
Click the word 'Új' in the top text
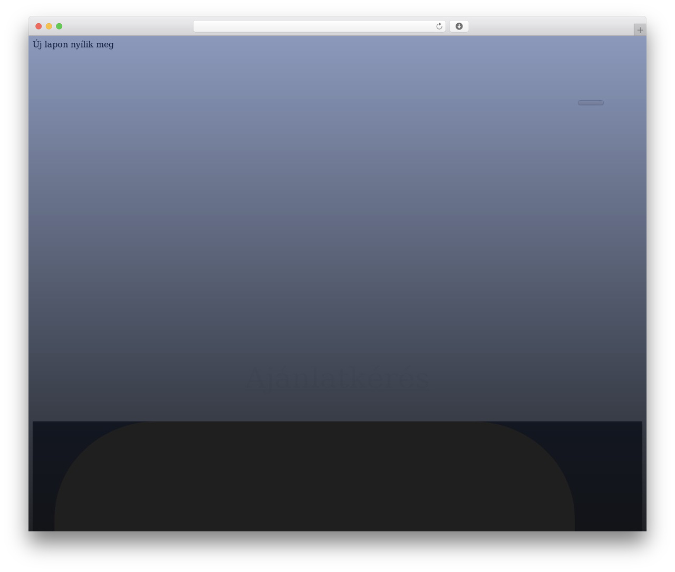(37, 44)
